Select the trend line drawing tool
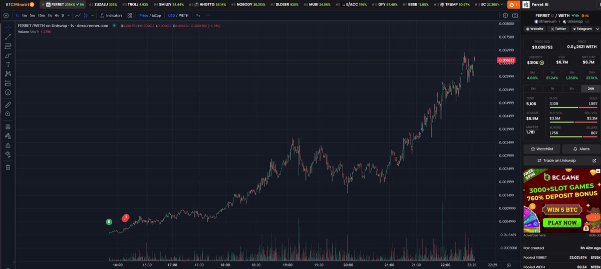Viewport: 601px width, 269px height. (x=8, y=36)
